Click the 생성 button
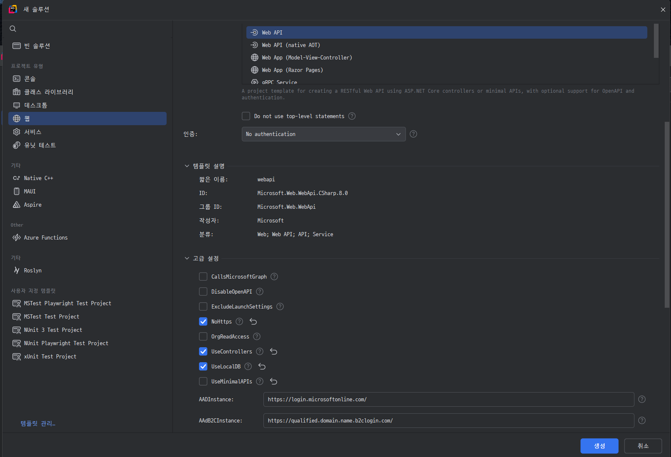Image resolution: width=671 pixels, height=457 pixels. [x=599, y=446]
